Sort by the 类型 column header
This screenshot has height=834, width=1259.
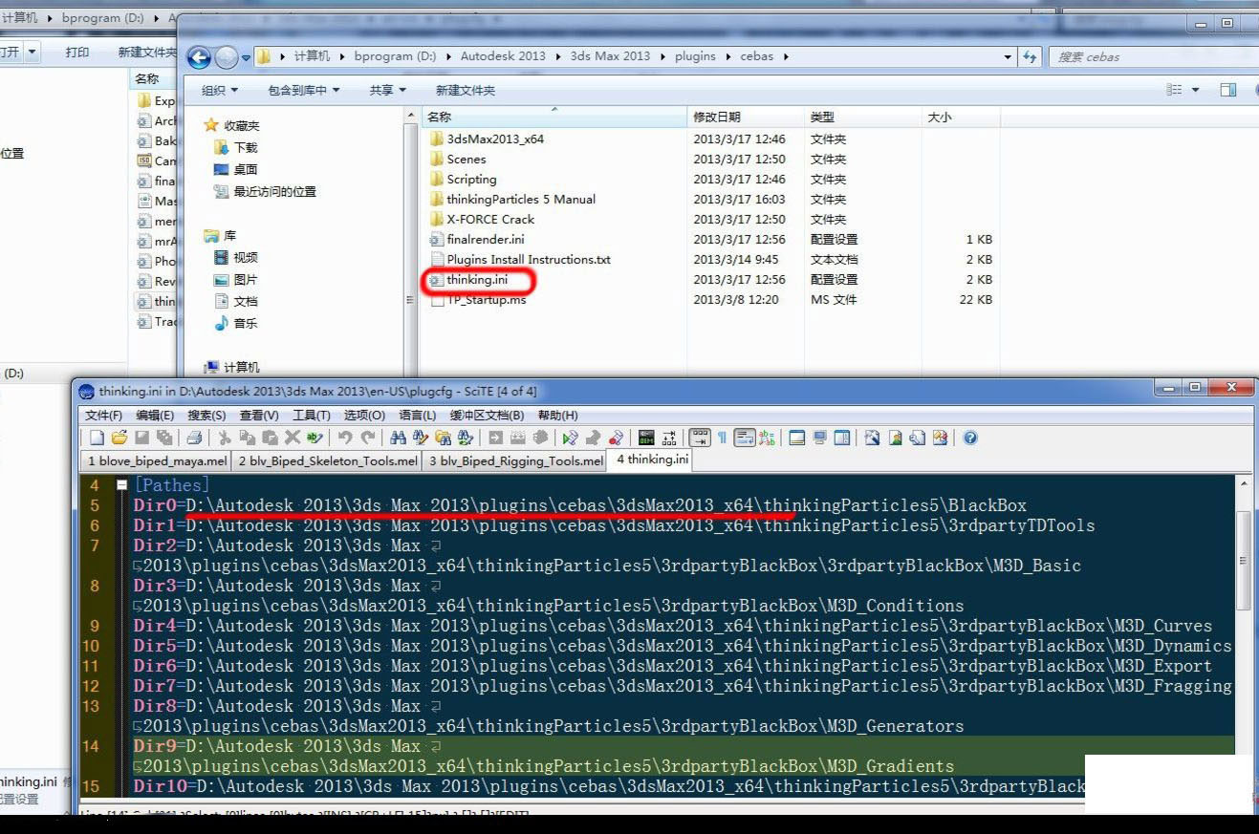(864, 117)
